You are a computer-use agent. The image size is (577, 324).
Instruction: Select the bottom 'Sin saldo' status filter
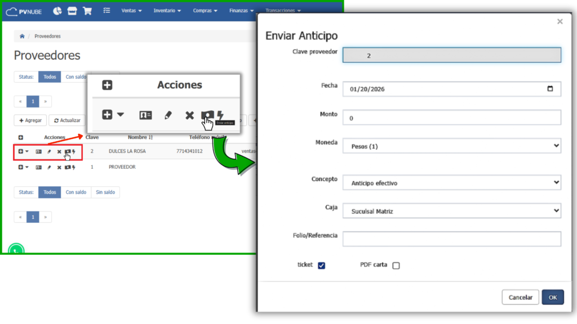click(105, 192)
